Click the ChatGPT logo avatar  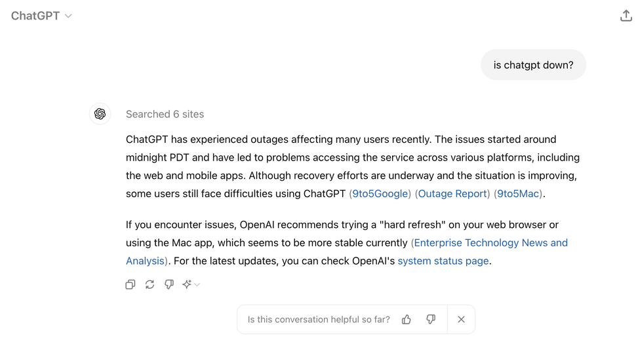[x=100, y=114]
